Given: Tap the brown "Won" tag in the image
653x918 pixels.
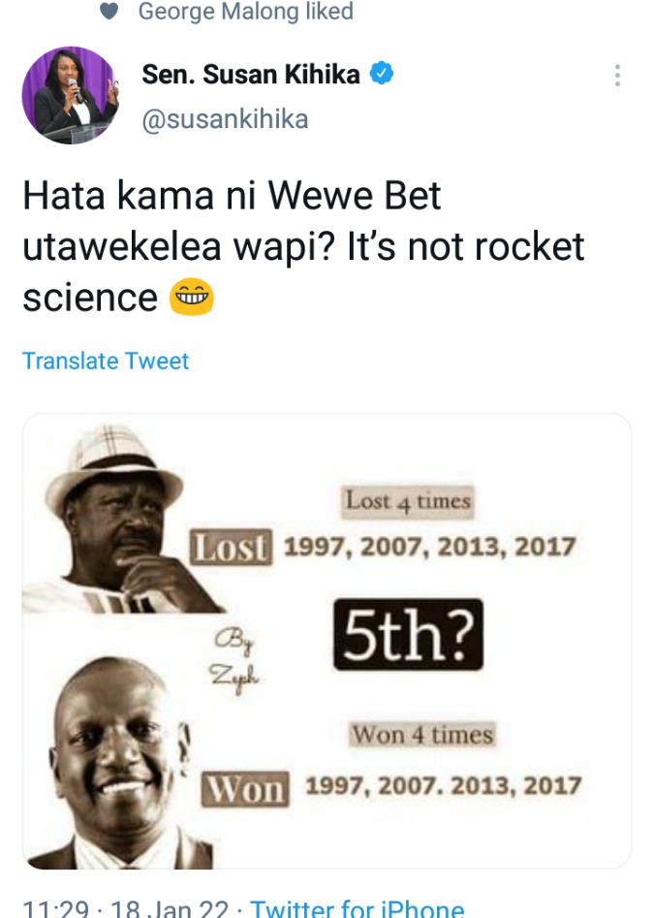Looking at the screenshot, I should tap(245, 789).
